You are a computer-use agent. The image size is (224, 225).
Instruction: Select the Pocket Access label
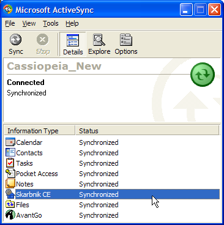point(37,174)
